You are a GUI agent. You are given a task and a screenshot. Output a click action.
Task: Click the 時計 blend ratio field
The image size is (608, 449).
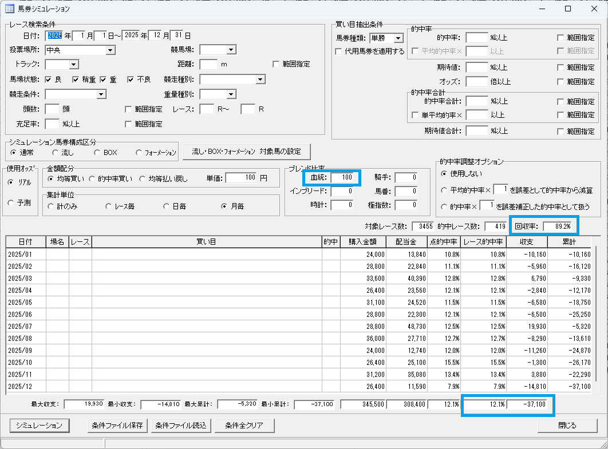point(342,205)
